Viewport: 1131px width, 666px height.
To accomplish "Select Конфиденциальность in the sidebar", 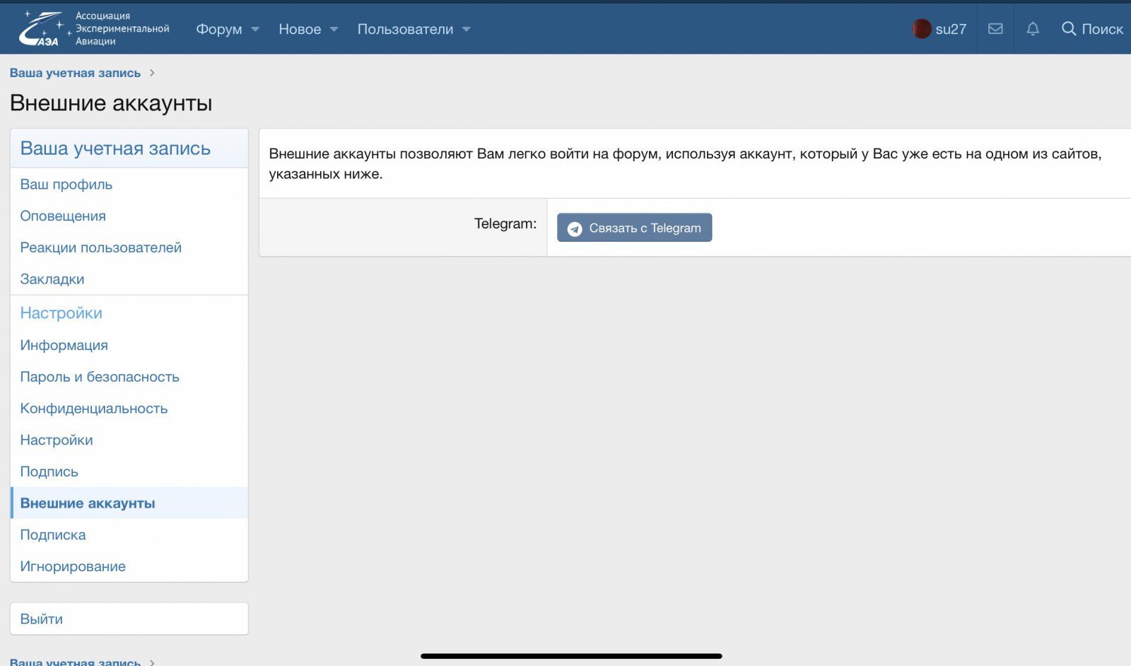I will coord(94,409).
